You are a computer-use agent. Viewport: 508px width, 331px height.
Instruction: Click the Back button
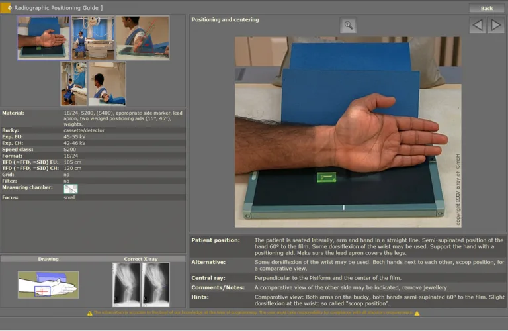pos(486,8)
